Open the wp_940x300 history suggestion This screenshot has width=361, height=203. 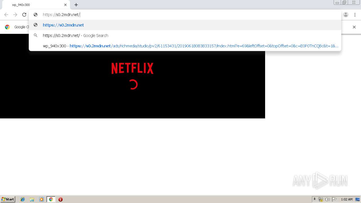[185, 46]
